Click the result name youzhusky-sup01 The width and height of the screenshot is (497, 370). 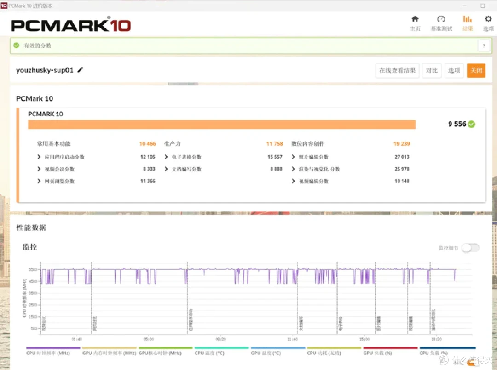45,70
